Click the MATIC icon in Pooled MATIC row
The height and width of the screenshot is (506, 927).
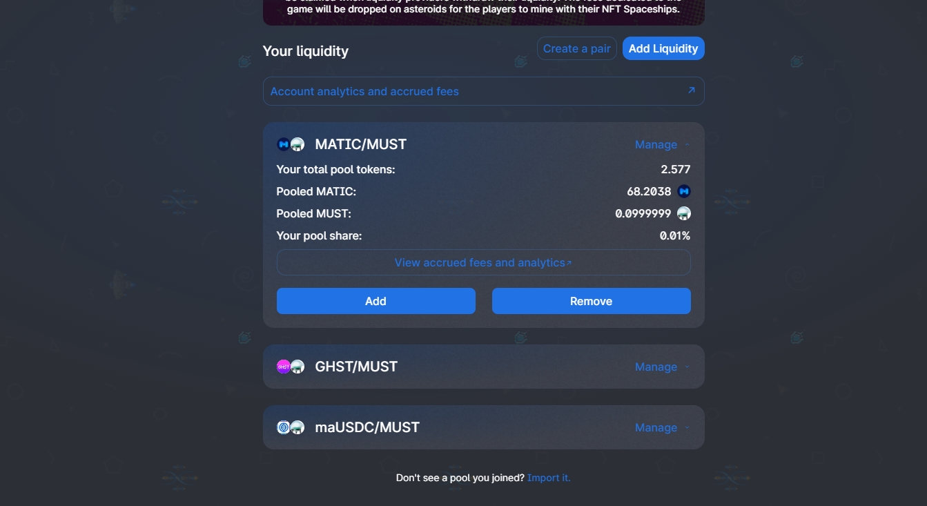coord(684,191)
